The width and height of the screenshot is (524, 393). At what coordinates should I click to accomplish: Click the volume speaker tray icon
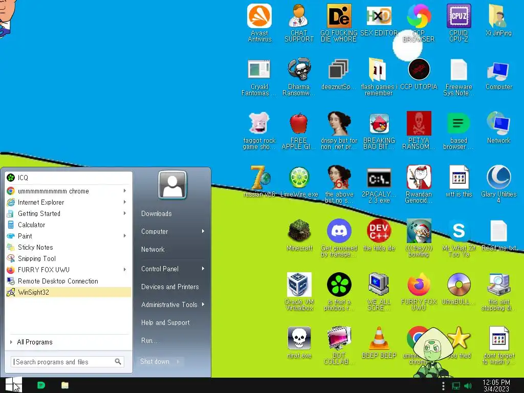click(x=468, y=386)
